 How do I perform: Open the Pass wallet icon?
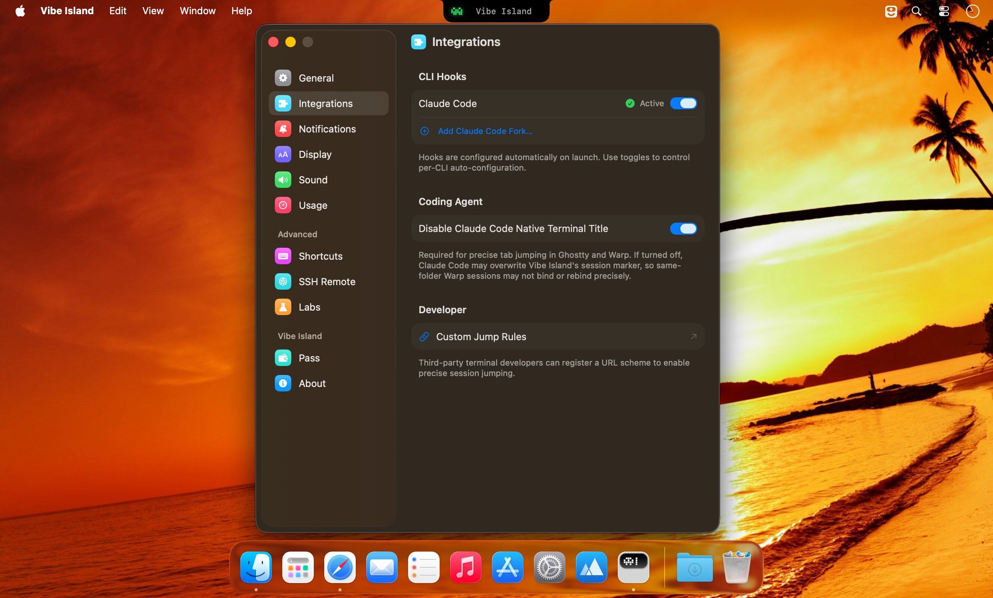click(x=283, y=358)
